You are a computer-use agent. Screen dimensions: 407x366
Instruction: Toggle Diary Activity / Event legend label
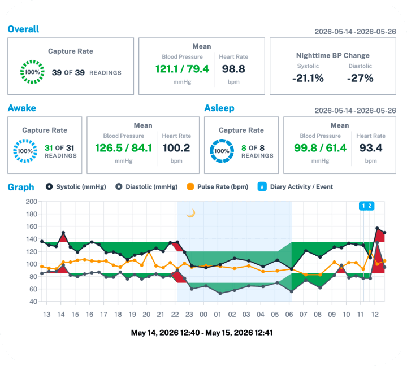tap(301, 187)
